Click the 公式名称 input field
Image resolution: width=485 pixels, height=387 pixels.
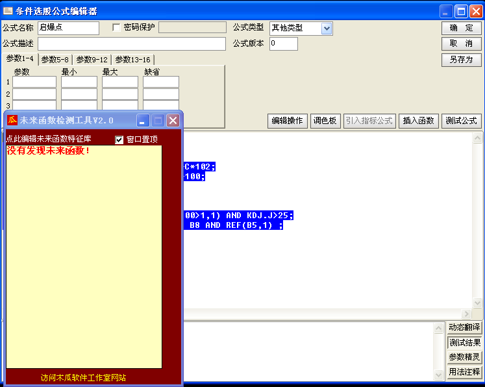tap(68, 28)
